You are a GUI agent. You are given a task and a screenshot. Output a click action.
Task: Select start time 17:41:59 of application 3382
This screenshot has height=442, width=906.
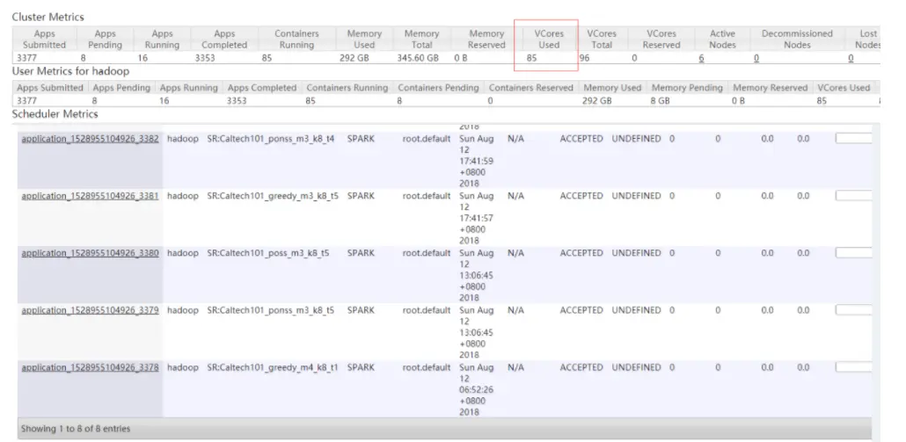pos(476,161)
